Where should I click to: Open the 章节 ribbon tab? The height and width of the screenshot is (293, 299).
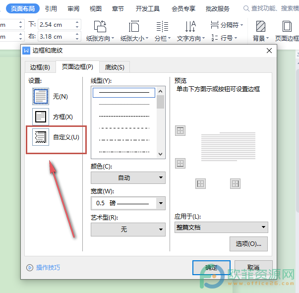coord(118,8)
